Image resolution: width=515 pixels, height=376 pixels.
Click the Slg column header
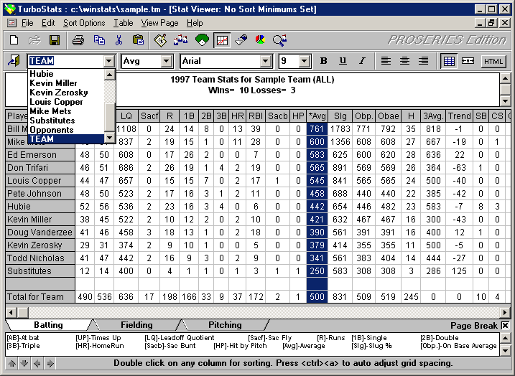pyautogui.click(x=340, y=116)
